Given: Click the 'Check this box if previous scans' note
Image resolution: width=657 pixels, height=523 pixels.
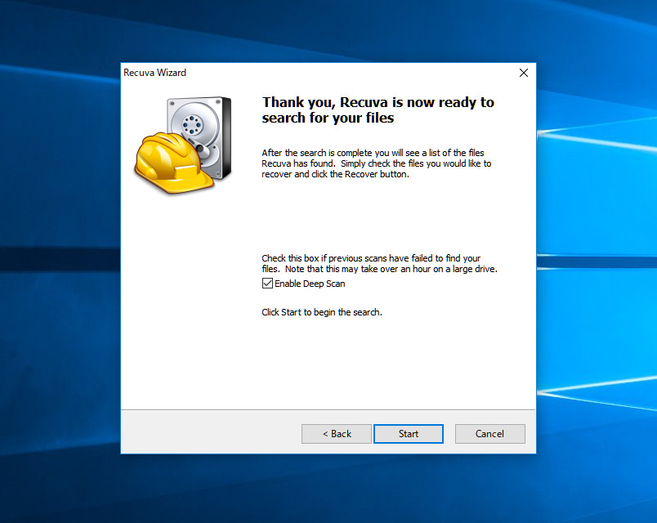Looking at the screenshot, I should [x=379, y=264].
